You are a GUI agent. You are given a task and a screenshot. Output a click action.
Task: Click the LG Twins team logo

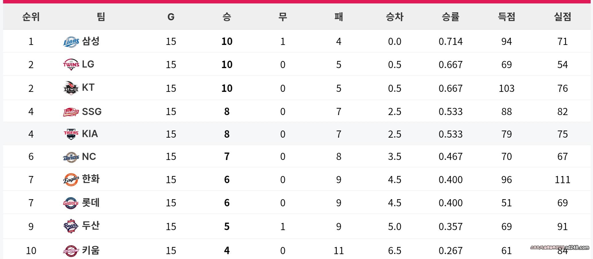point(71,65)
